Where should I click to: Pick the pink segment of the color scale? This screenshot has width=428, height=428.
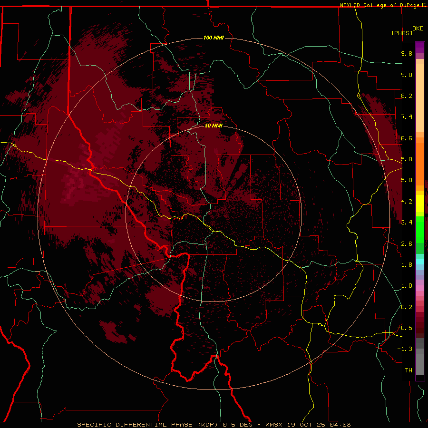420,288
